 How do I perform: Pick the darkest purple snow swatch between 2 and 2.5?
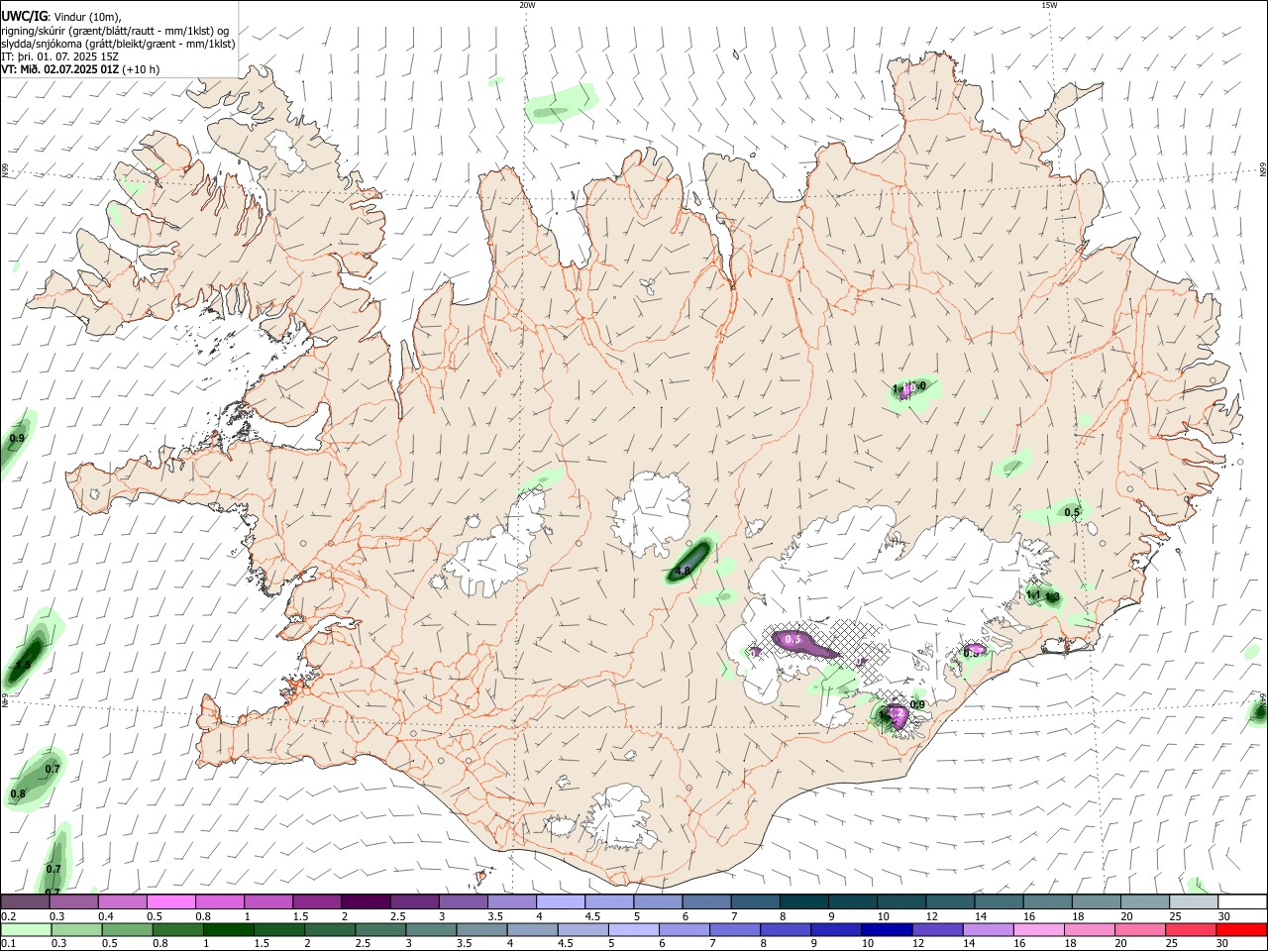coord(365,902)
